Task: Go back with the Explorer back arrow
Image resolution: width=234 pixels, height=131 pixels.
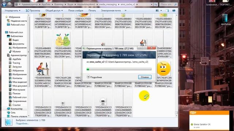Action: pyautogui.click(x=4, y=4)
